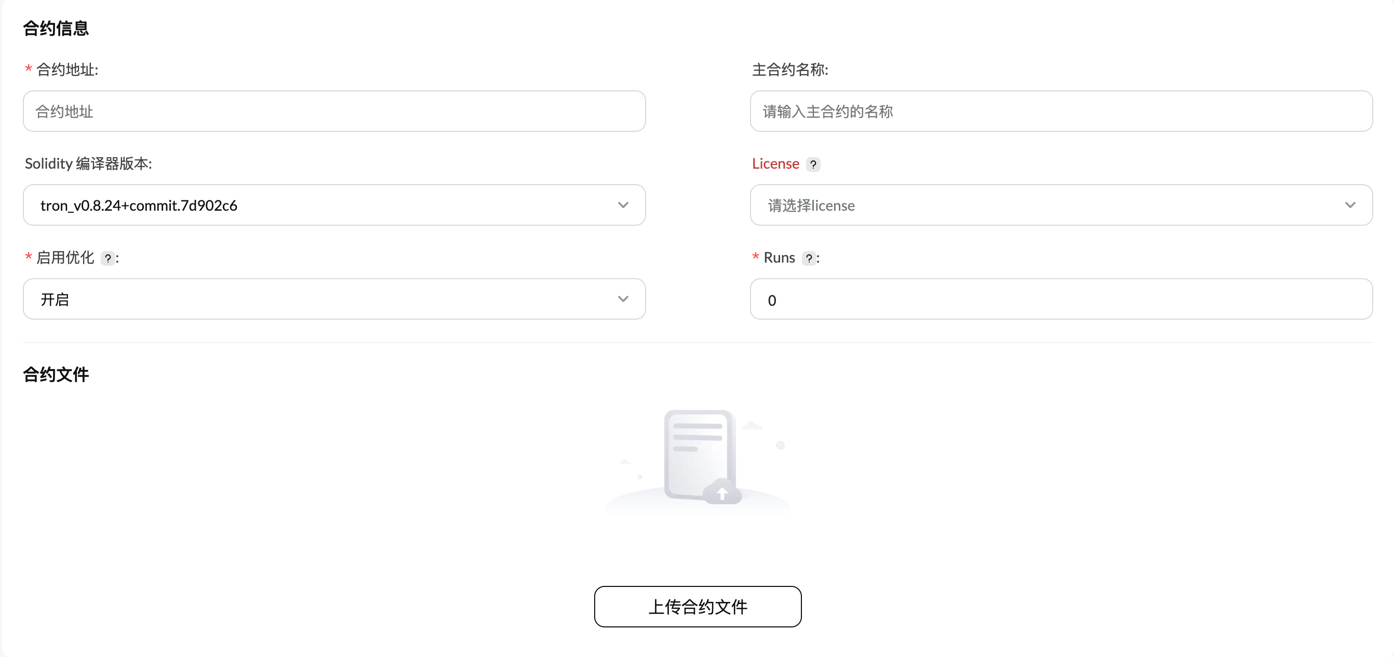Click the chevron arrow in the 开启 selector
The width and height of the screenshot is (1394, 657).
pyautogui.click(x=623, y=299)
